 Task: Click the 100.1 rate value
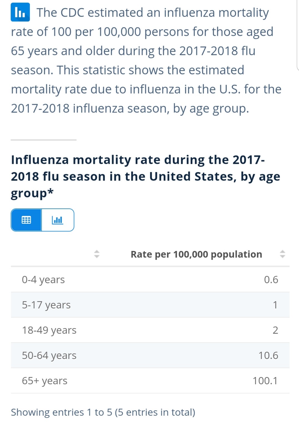pyautogui.click(x=265, y=381)
